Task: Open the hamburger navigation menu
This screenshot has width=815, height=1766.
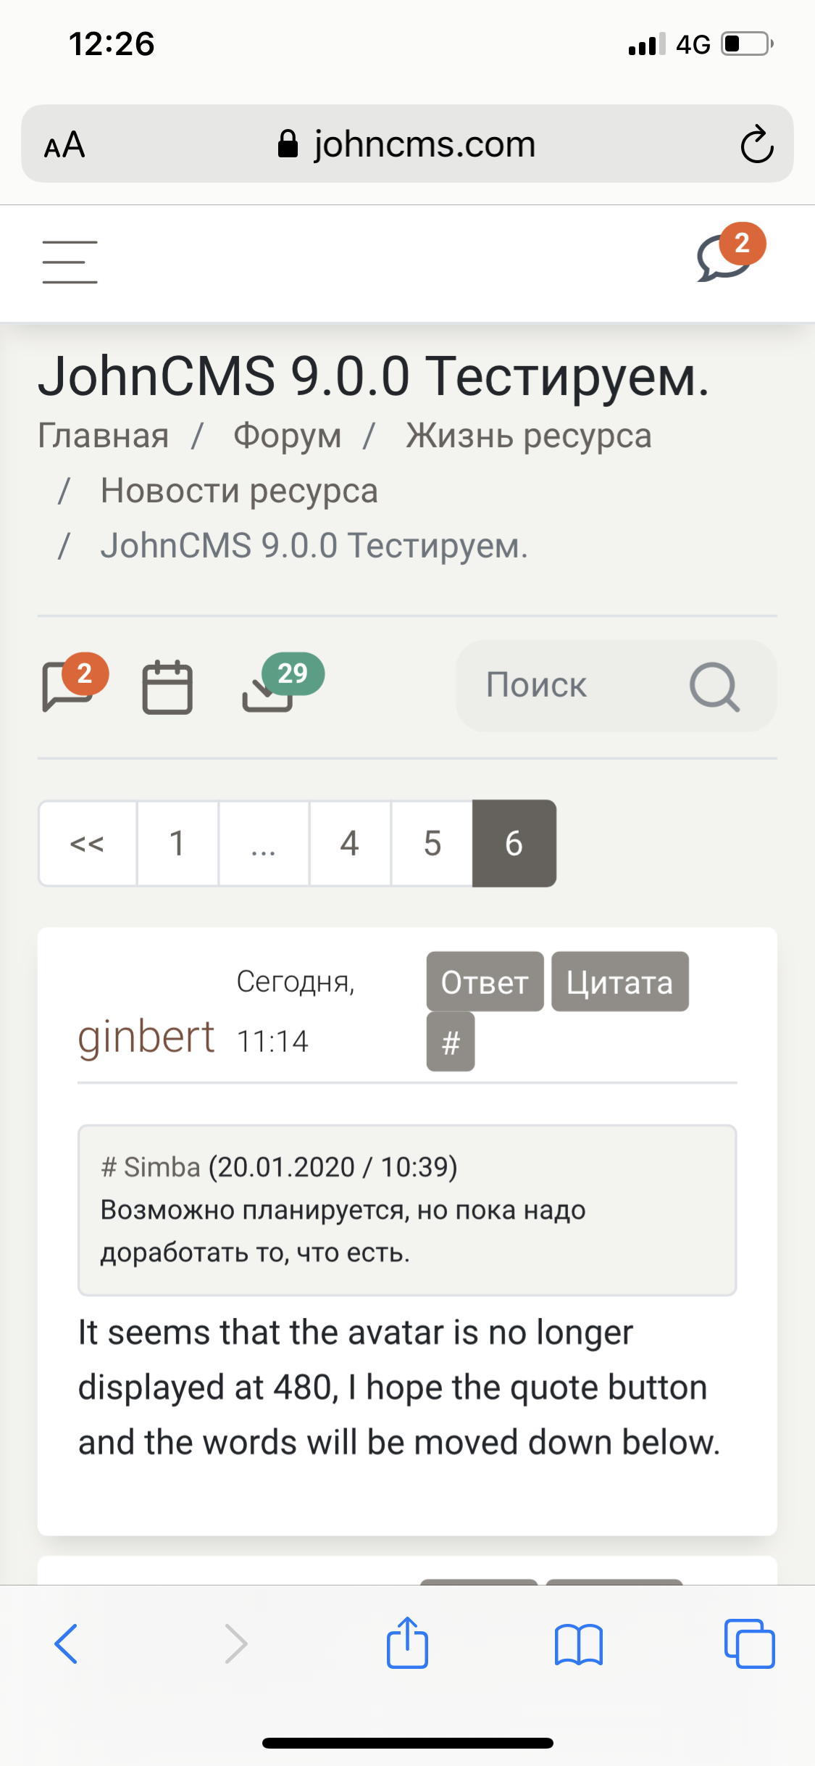Action: pyautogui.click(x=70, y=262)
